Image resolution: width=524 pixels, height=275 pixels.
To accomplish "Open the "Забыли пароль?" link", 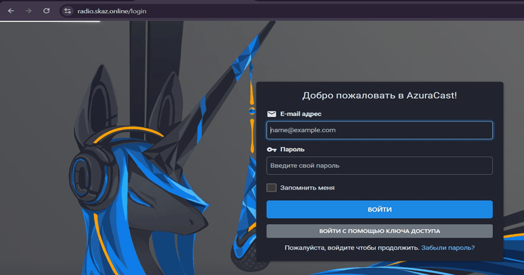I will coord(448,247).
